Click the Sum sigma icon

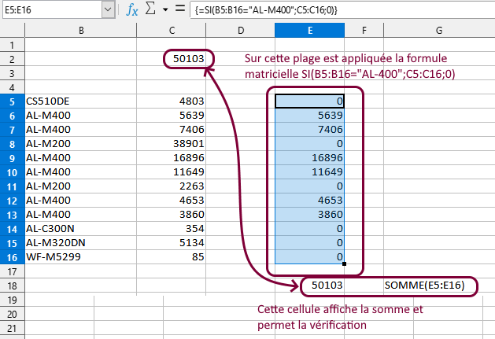pos(150,9)
